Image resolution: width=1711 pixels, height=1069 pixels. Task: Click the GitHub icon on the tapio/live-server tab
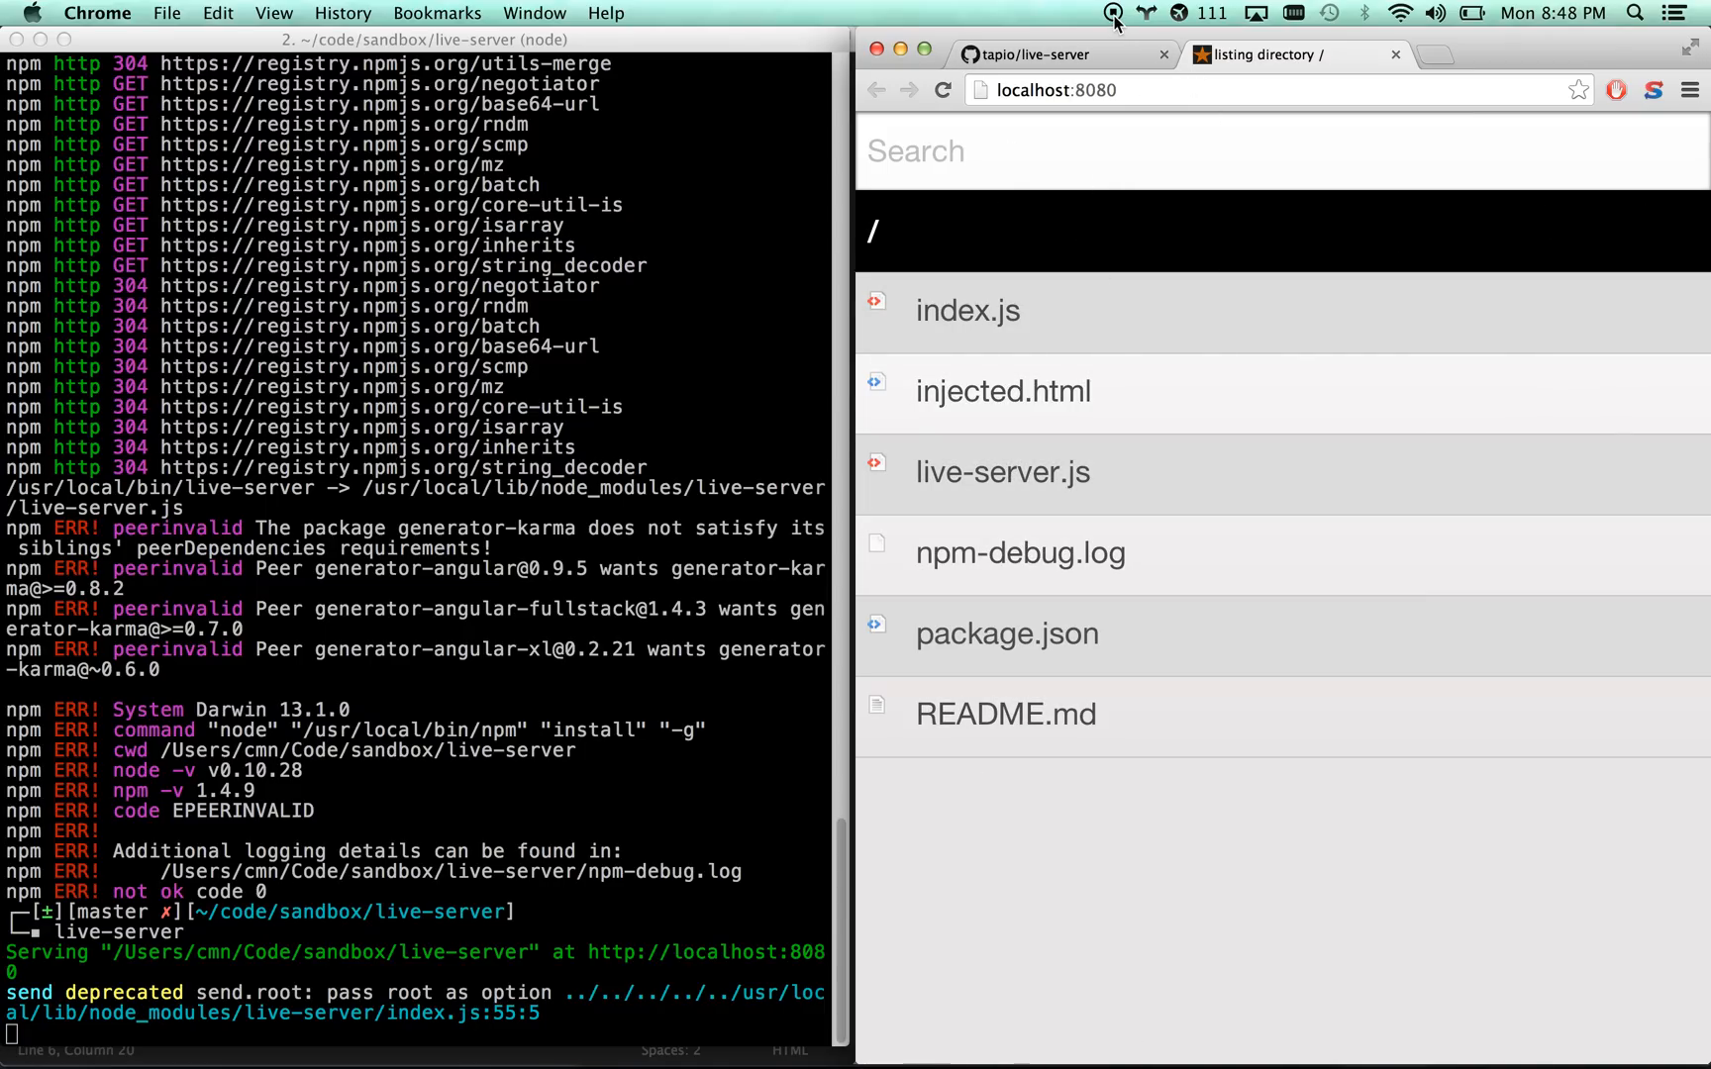point(971,54)
